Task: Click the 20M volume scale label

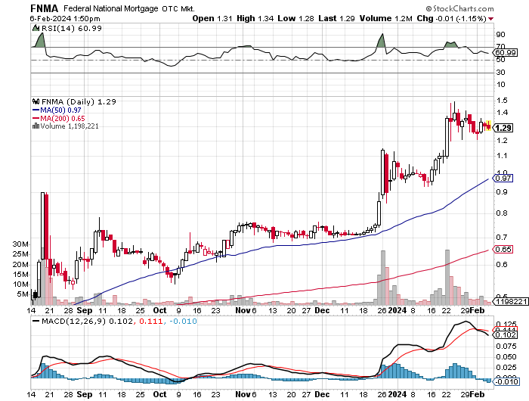Action: coord(20,265)
